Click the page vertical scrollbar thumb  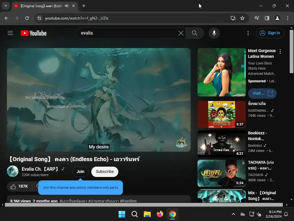(x=291, y=51)
